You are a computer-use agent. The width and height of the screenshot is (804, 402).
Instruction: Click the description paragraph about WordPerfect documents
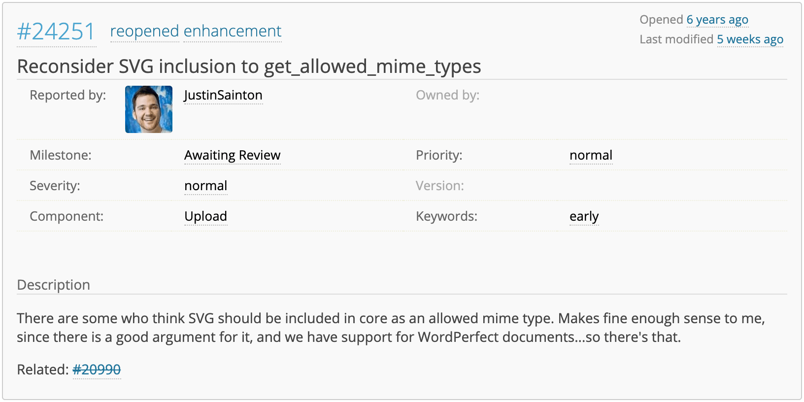390,328
